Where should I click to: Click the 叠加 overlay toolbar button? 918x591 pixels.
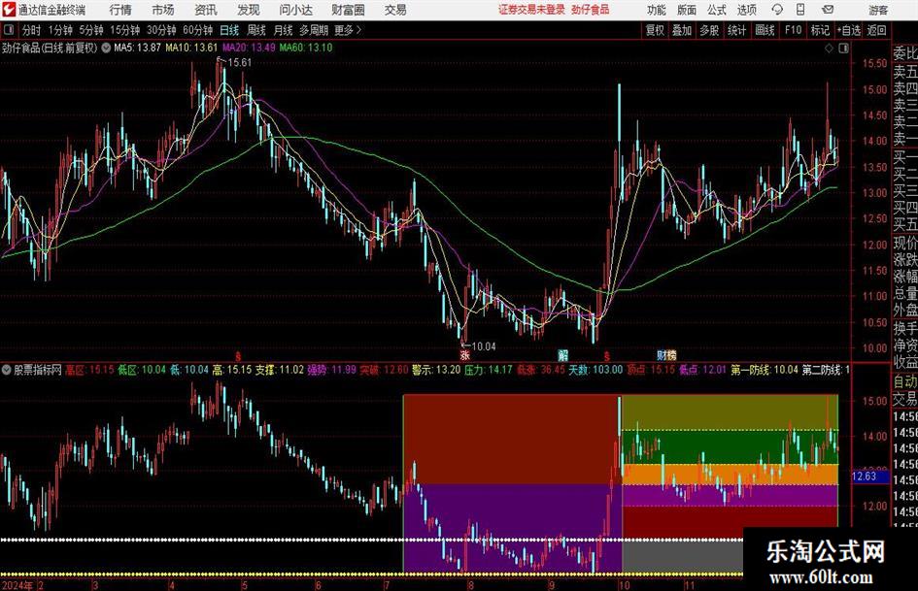coord(682,30)
